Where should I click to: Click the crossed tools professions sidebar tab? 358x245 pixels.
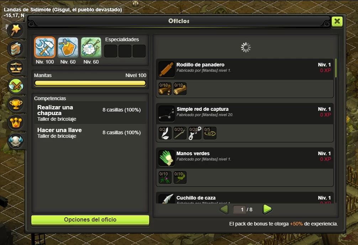[16, 86]
